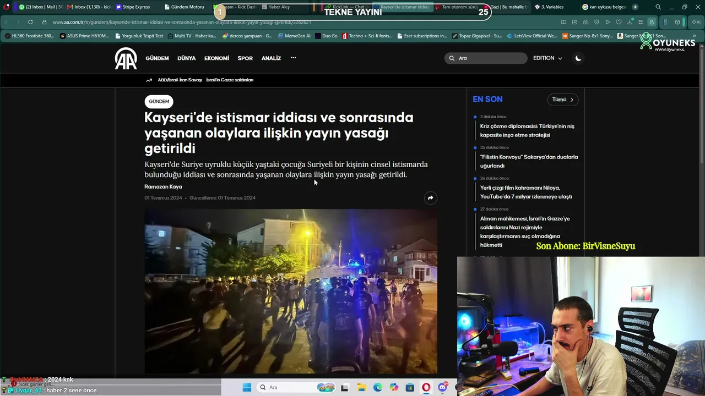Click the tab search magnifier icon

pos(658,7)
